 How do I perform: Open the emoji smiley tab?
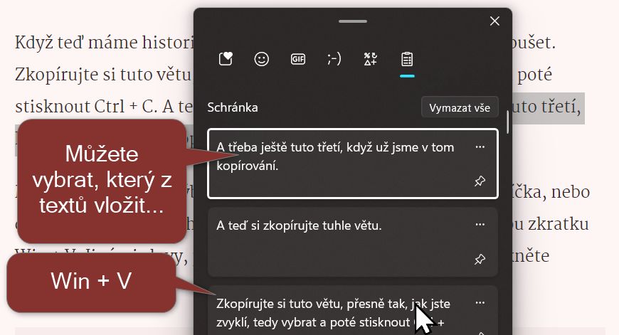pos(261,59)
